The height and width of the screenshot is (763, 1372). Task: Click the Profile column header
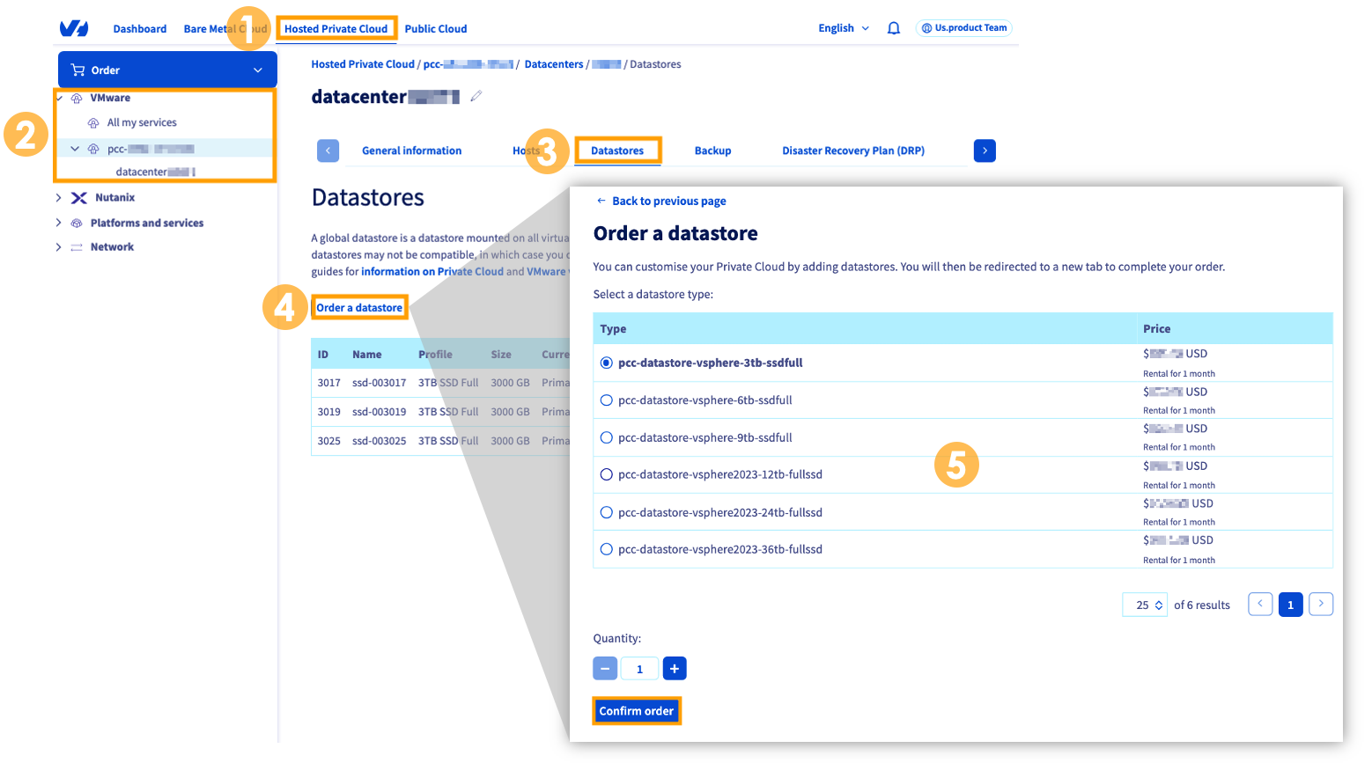point(435,355)
